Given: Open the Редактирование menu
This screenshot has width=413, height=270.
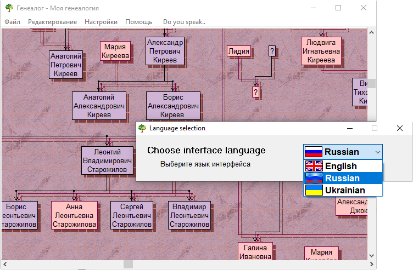Looking at the screenshot, I should [x=52, y=22].
